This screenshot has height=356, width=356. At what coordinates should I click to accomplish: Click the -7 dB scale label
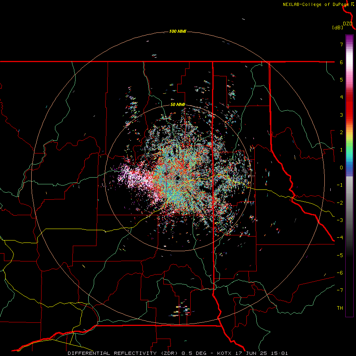[x=340, y=290]
